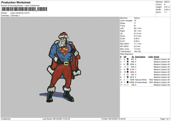
Task: Click the machine value "Tajima"
Action: point(137,18)
